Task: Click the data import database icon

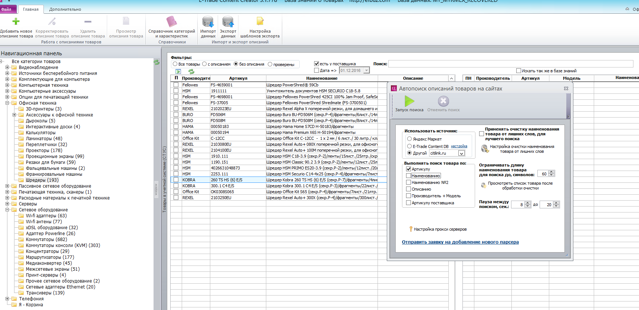Action: click(208, 22)
